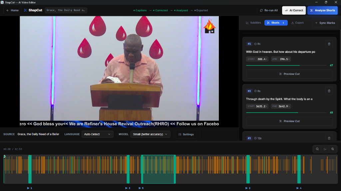Image resolution: width=341 pixels, height=191 pixels.
Task: Open the Model dropdown
Action: click(x=150, y=134)
